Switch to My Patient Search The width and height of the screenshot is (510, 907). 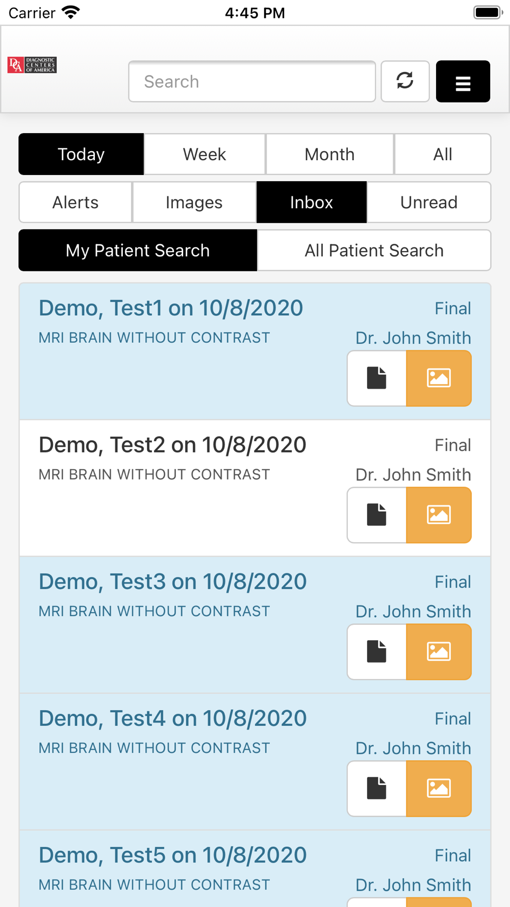138,250
